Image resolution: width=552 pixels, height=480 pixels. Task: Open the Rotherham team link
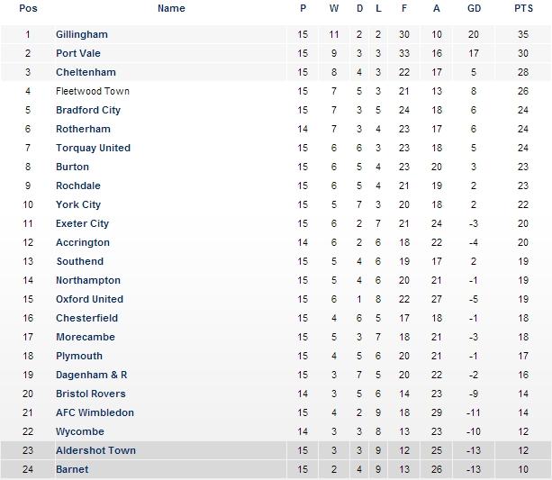pyautogui.click(x=83, y=129)
